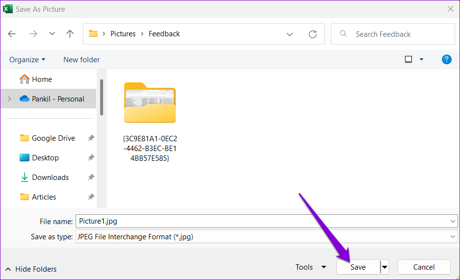Go up one folder level
The height and width of the screenshot is (280, 460).
70,34
